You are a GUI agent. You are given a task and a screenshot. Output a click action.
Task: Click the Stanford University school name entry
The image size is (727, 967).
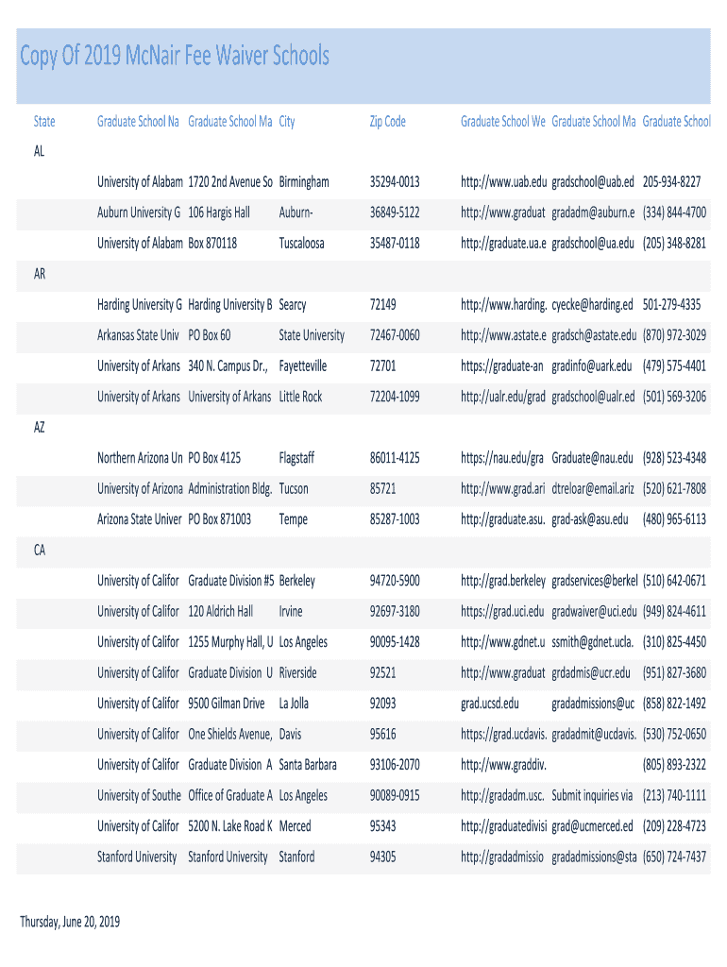click(x=137, y=857)
